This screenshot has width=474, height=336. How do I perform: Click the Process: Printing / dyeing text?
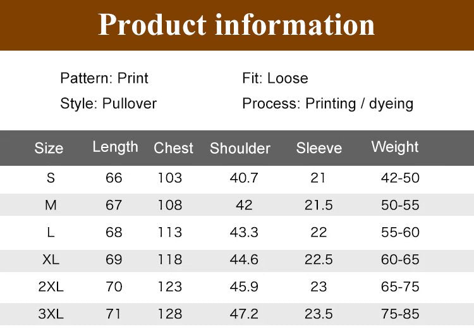327,104
